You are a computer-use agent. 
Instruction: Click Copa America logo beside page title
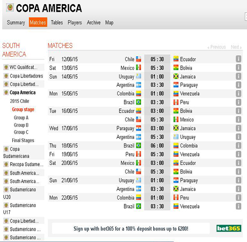[x=10, y=7]
